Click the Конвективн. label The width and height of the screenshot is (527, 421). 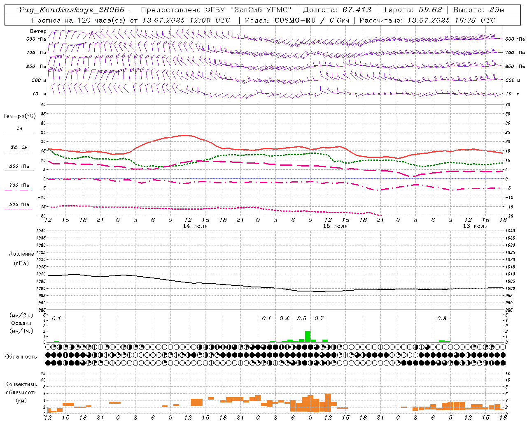(x=21, y=384)
